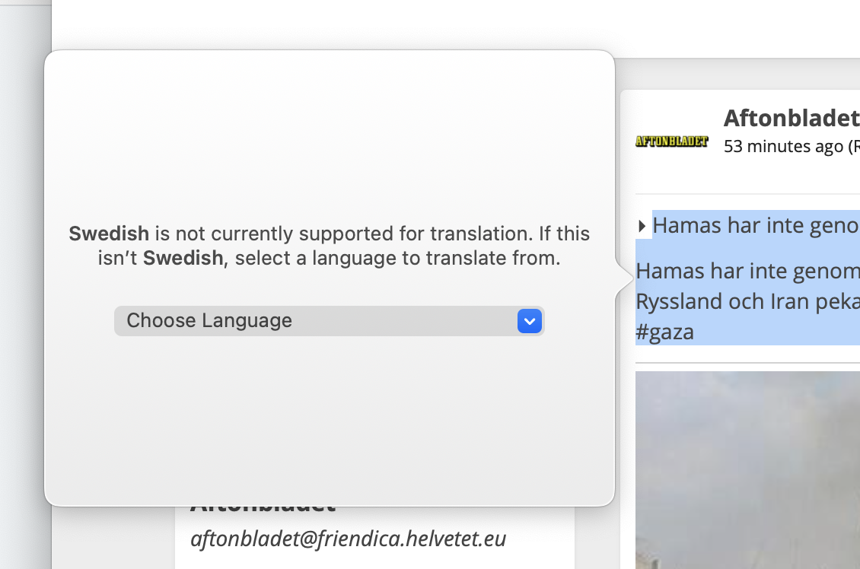Screen dimensions: 860x569
Task: Click the "Hamas har inte geno" summary headline
Action: 756,225
